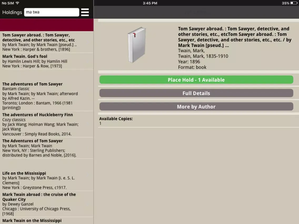299x224 pixels.
Task: Tap the Place Hold - 1 Available button
Action: [x=196, y=80]
